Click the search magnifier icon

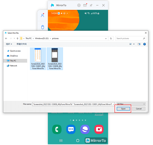[x=144, y=38]
